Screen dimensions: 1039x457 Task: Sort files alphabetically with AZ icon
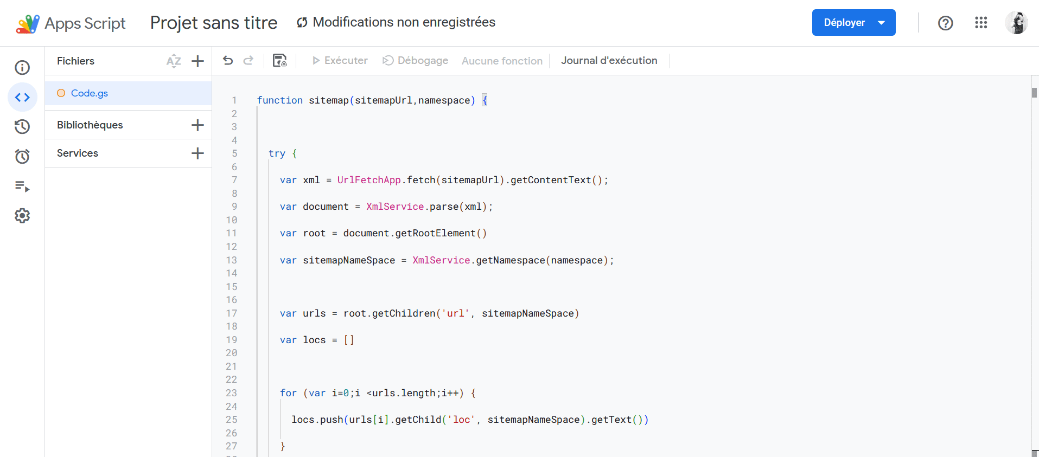click(x=174, y=61)
